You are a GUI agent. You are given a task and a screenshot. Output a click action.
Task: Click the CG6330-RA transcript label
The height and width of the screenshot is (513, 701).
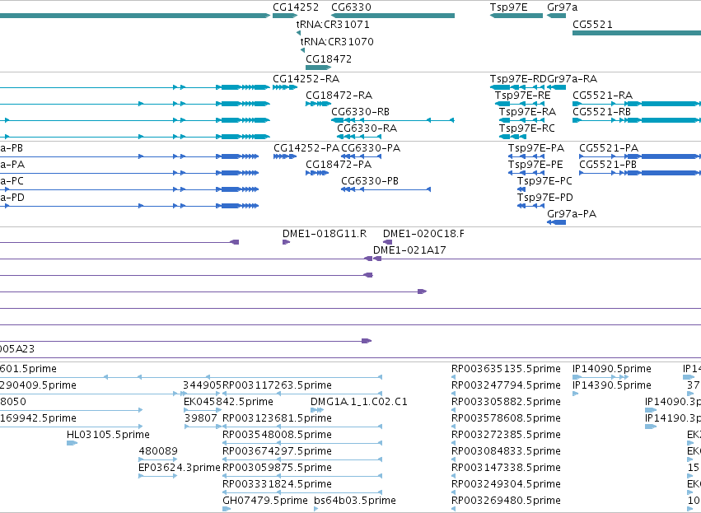pos(367,128)
